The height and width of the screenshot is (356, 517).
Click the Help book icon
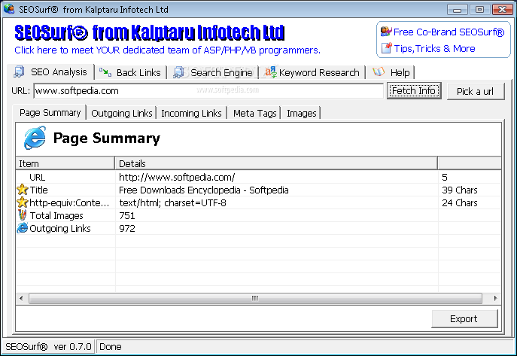coord(379,72)
